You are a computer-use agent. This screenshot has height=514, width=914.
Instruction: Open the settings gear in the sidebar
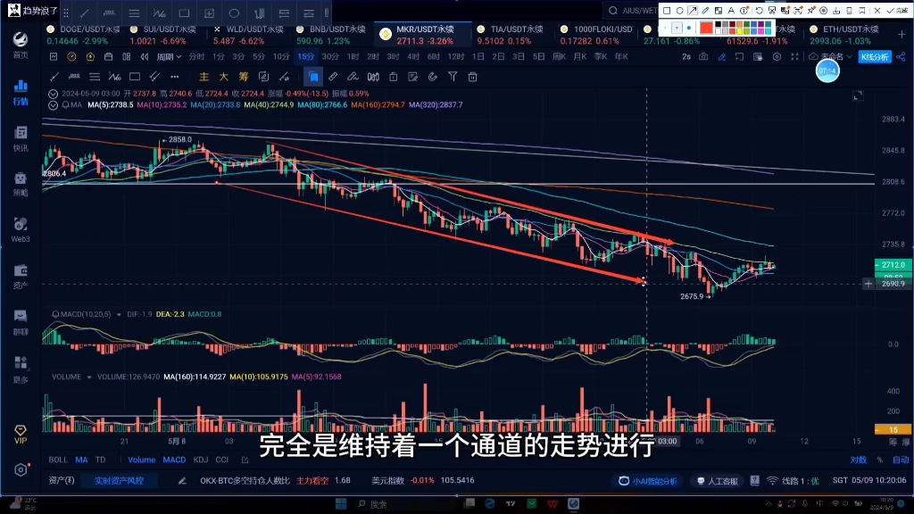21,469
